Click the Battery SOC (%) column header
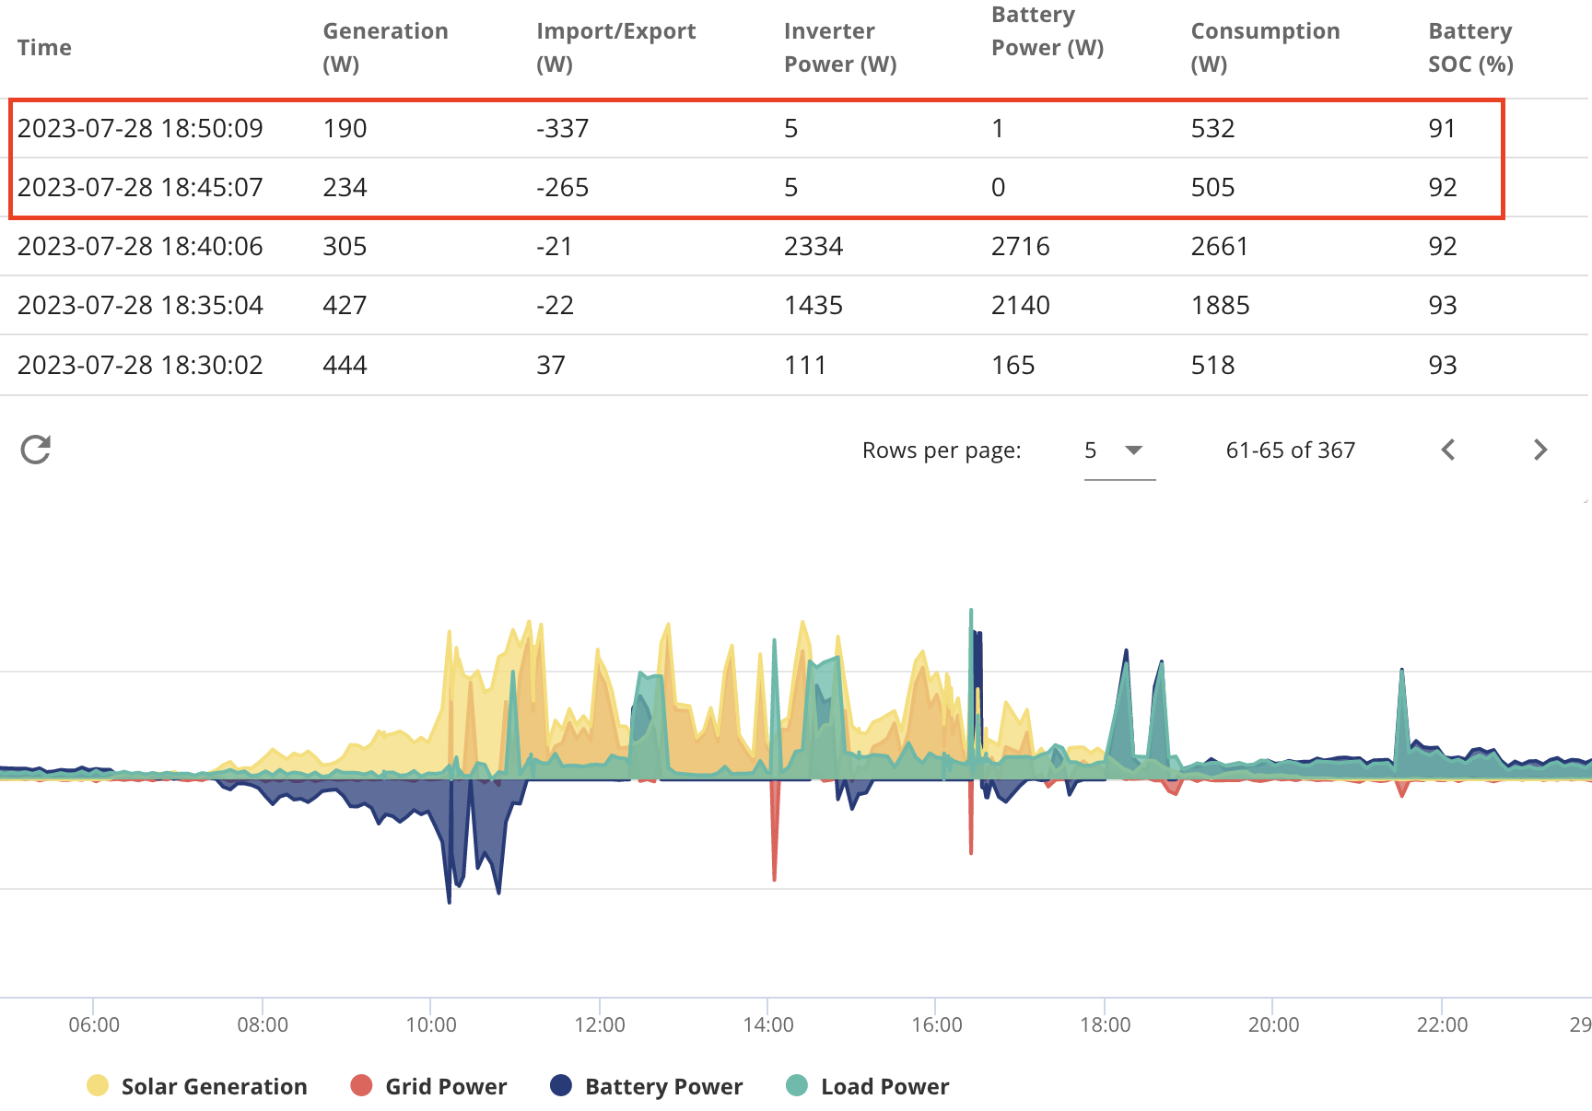The width and height of the screenshot is (1592, 1111). (1470, 48)
